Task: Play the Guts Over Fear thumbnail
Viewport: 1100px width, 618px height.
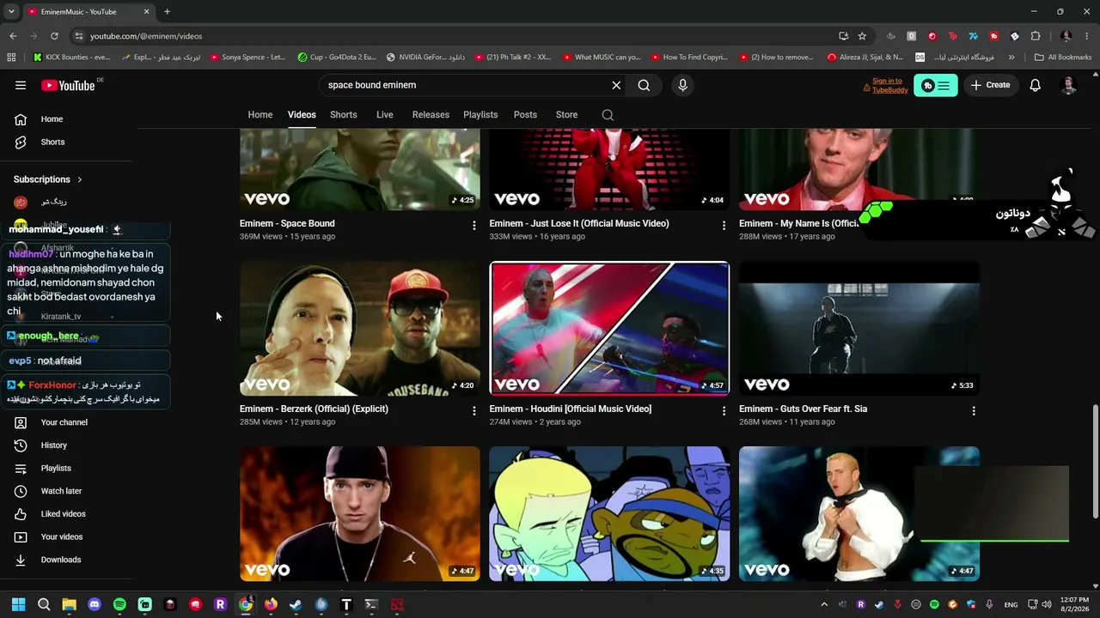Action: (859, 329)
